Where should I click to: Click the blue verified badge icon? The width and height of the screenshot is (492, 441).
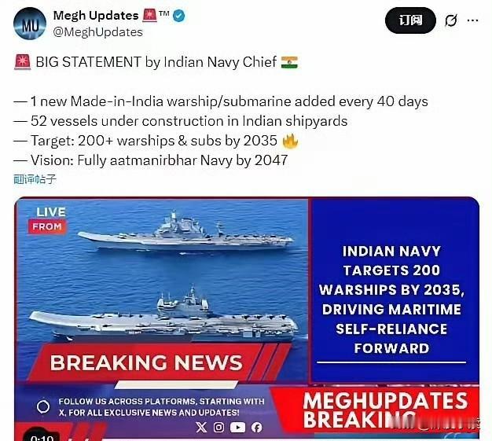[x=179, y=16]
